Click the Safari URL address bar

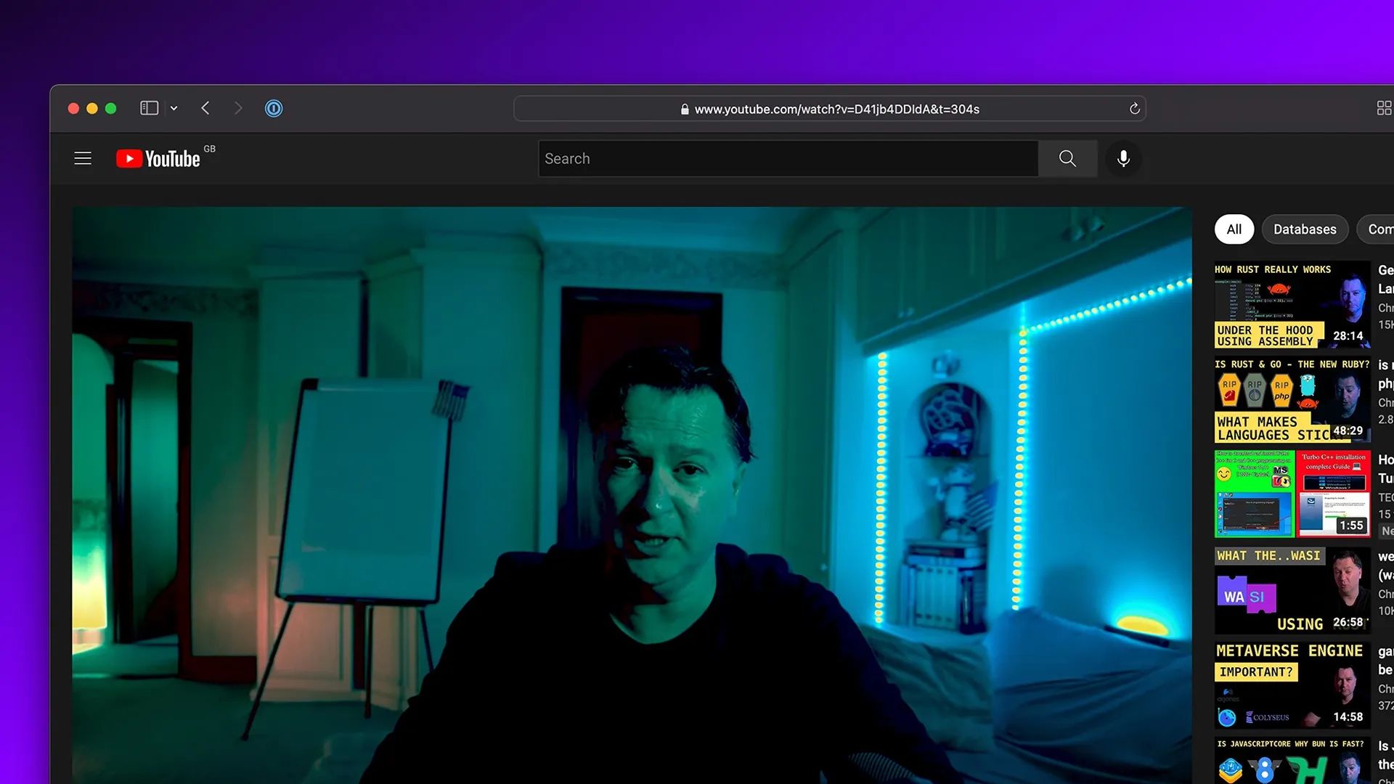click(829, 109)
